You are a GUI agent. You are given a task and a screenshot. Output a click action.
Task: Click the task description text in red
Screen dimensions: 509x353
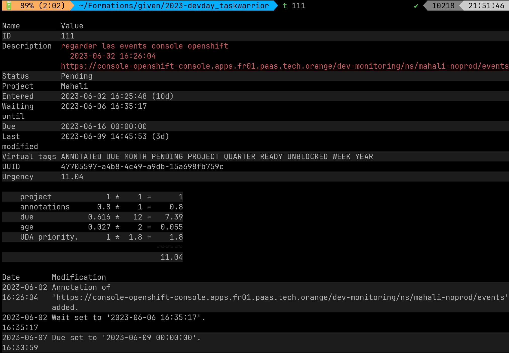144,46
